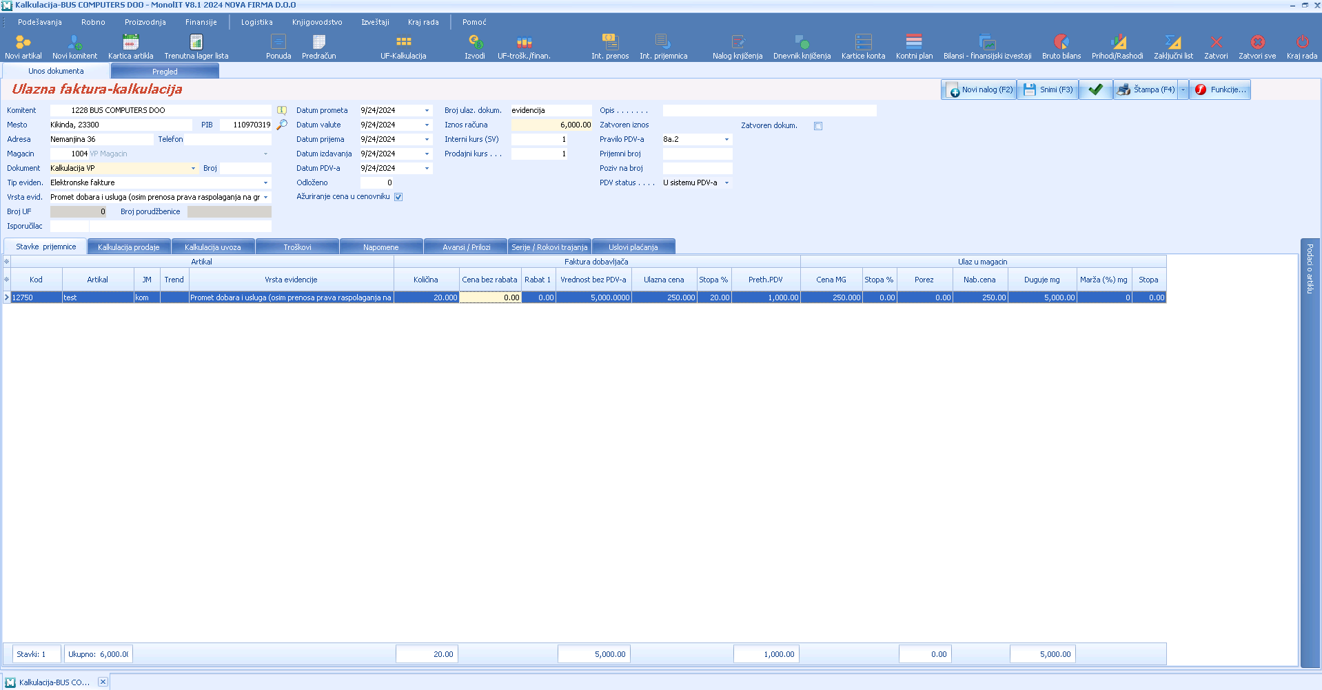Screen dimensions: 1322x690
Task: Select the Kod cell 12750
Action: pyautogui.click(x=37, y=297)
